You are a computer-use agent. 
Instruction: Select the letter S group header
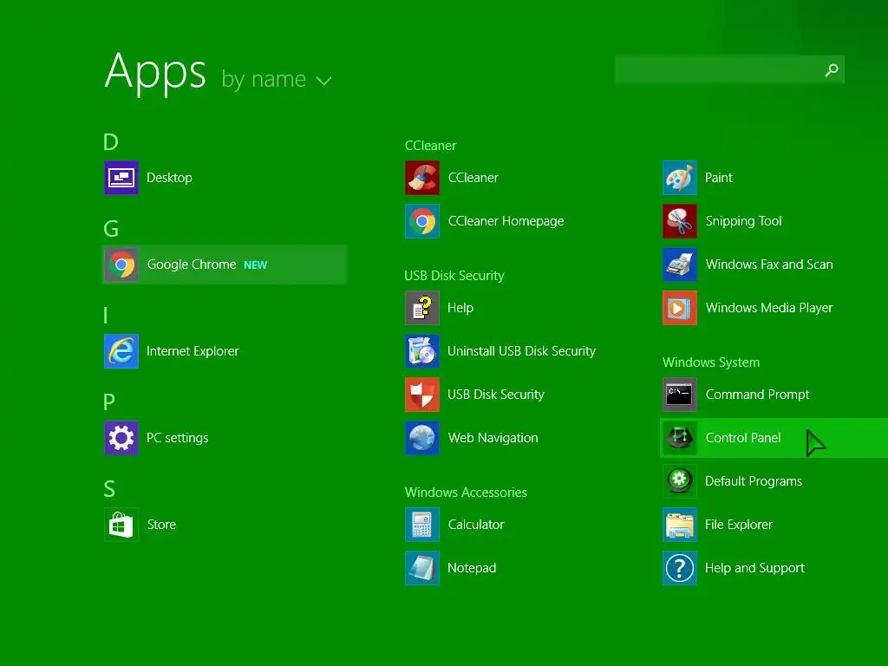point(109,489)
